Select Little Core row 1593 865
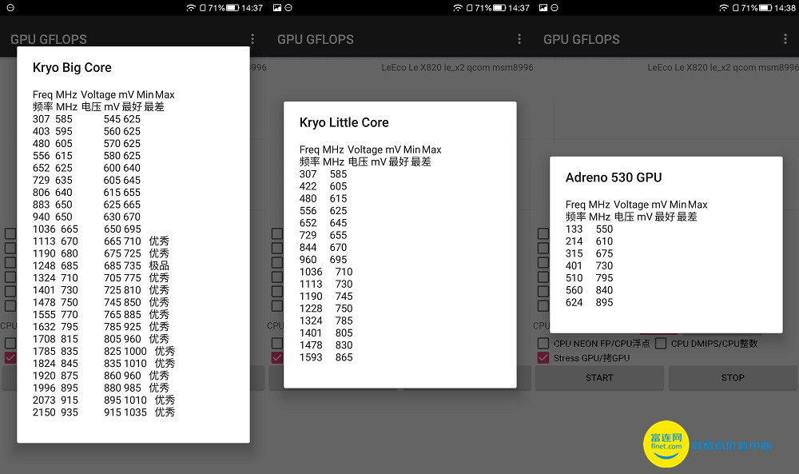Screen dimensions: 799x474 point(326,357)
